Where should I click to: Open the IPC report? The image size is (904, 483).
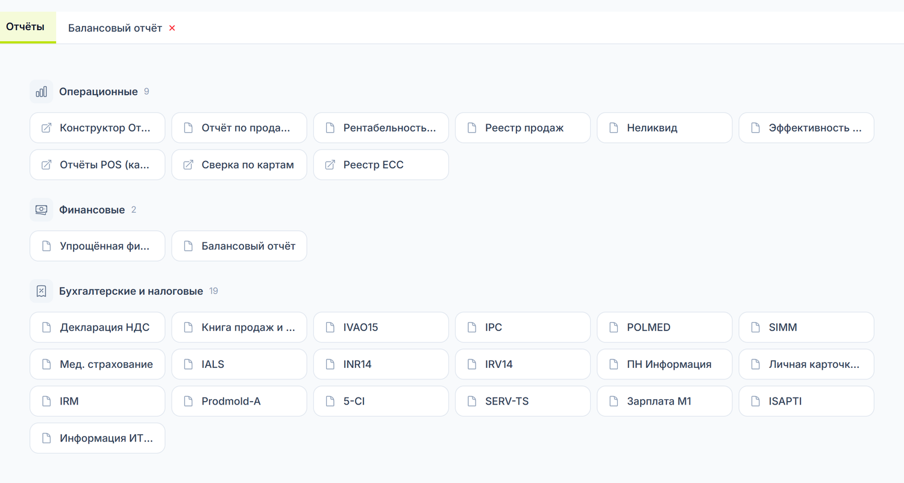pos(523,327)
